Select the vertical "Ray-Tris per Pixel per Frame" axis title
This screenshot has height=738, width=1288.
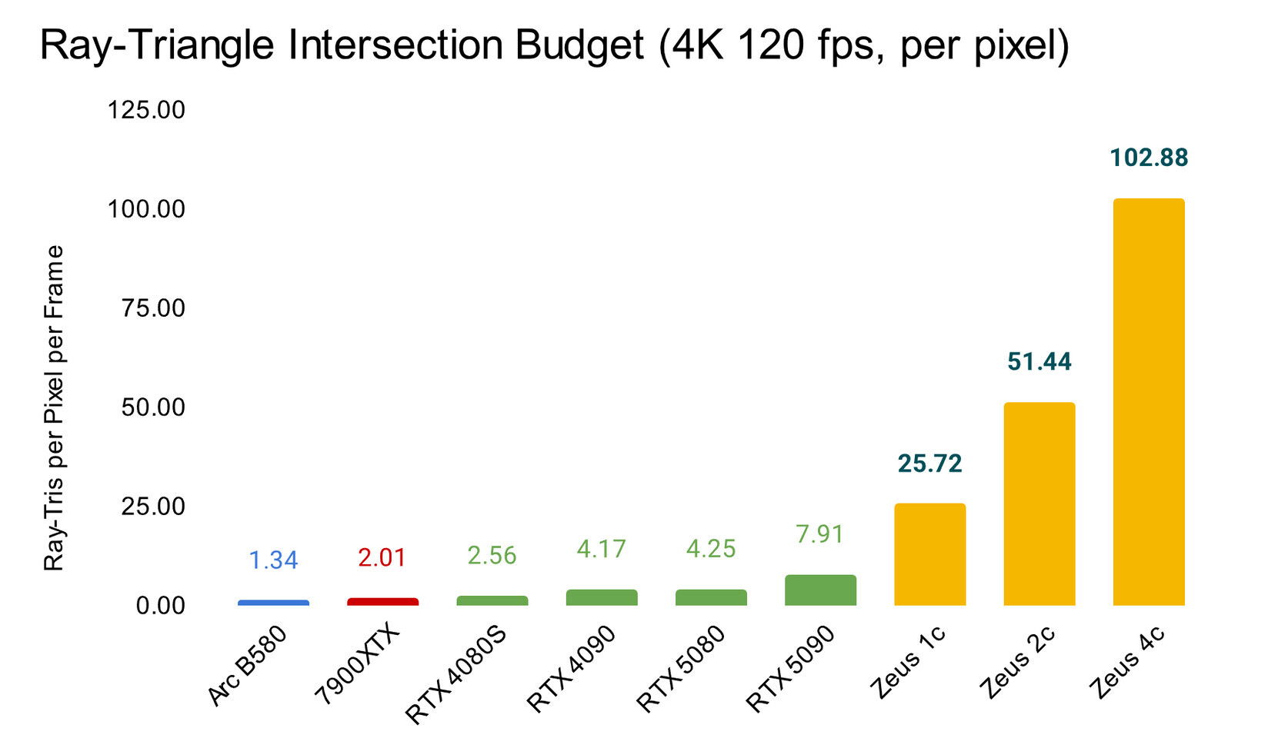[54, 407]
